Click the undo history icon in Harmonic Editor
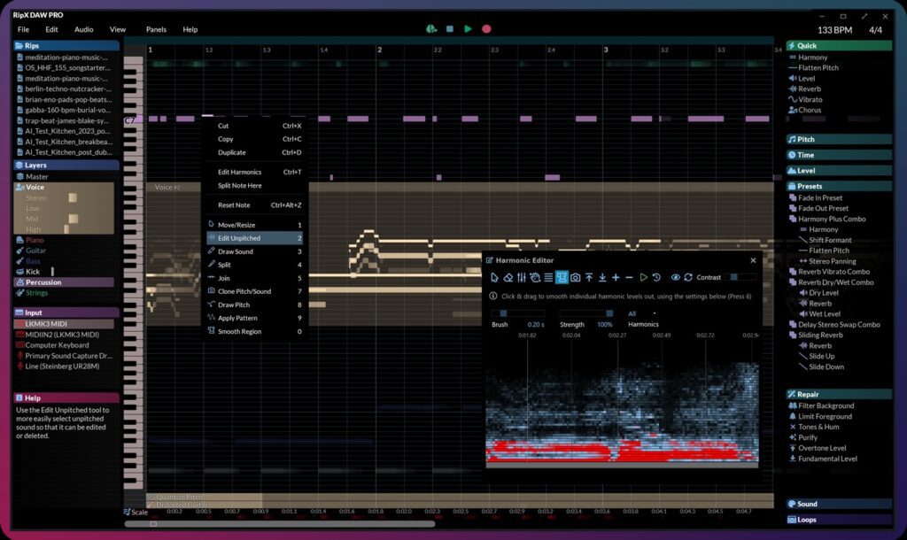This screenshot has width=907, height=540. (655, 277)
